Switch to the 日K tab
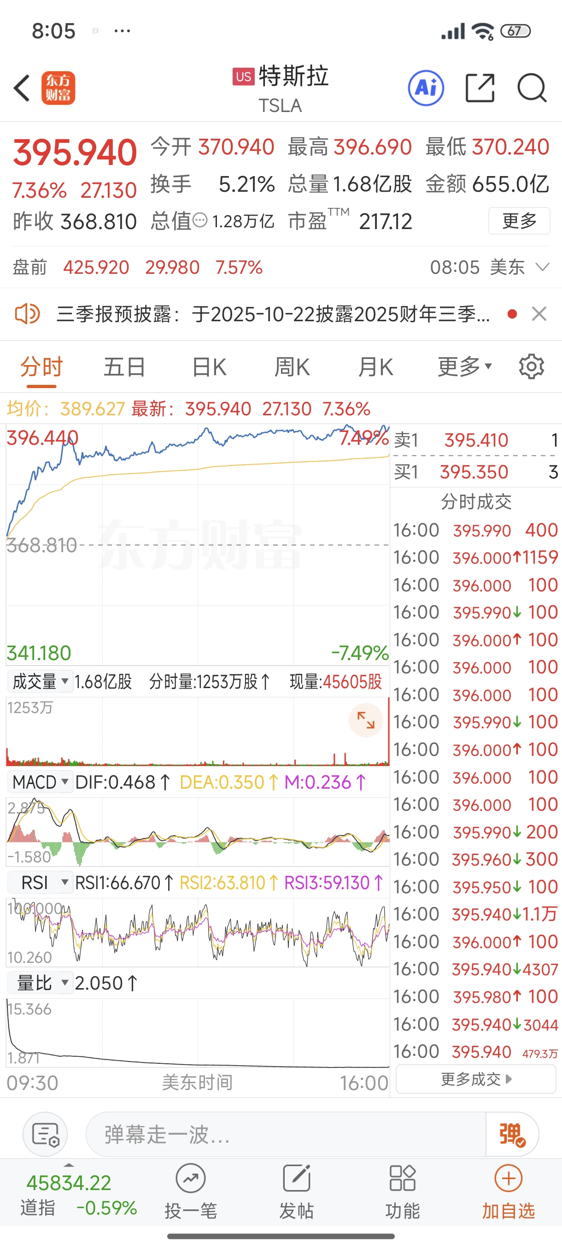The height and width of the screenshot is (1250, 562). tap(209, 367)
